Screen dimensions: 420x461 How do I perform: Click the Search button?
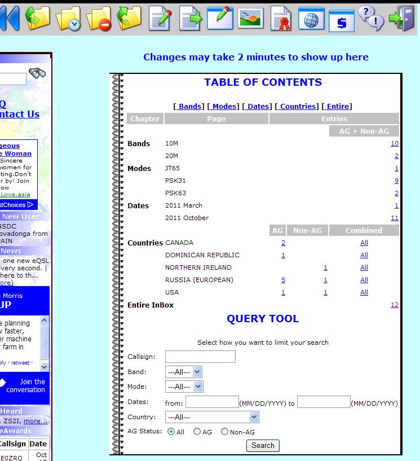[x=263, y=445]
